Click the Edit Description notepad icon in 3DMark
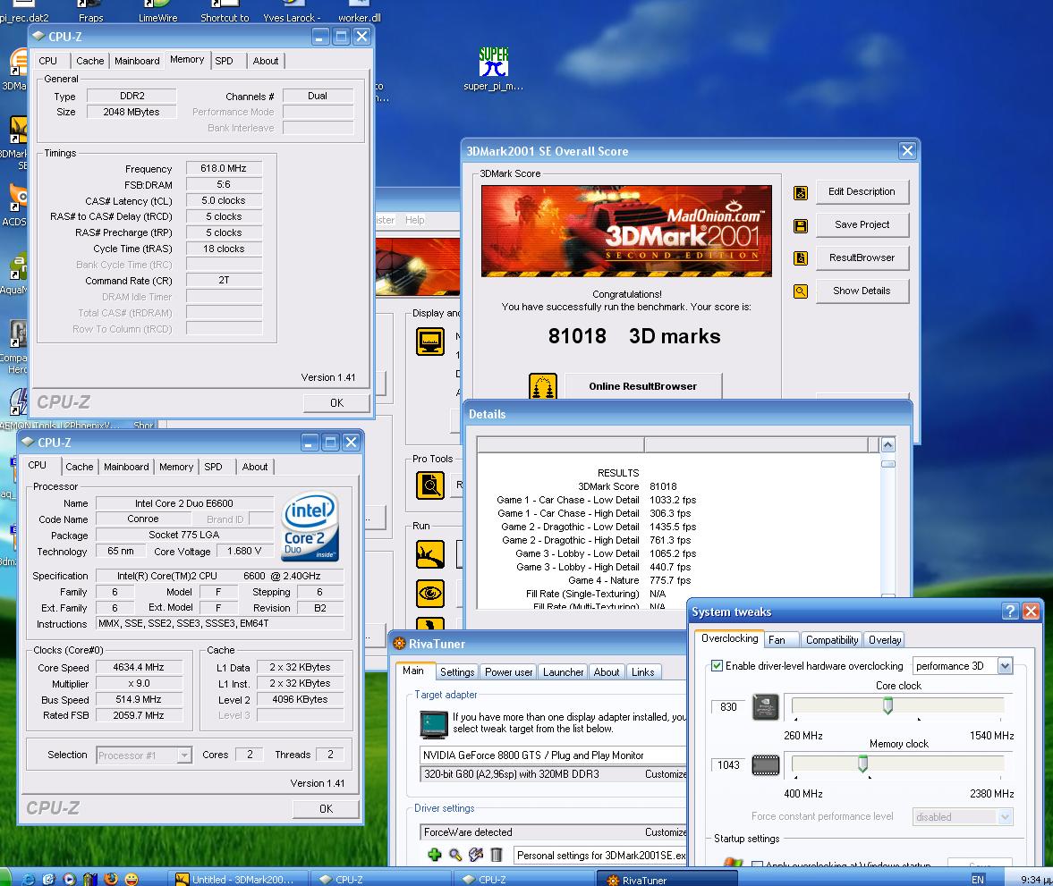The image size is (1053, 886). [x=800, y=192]
